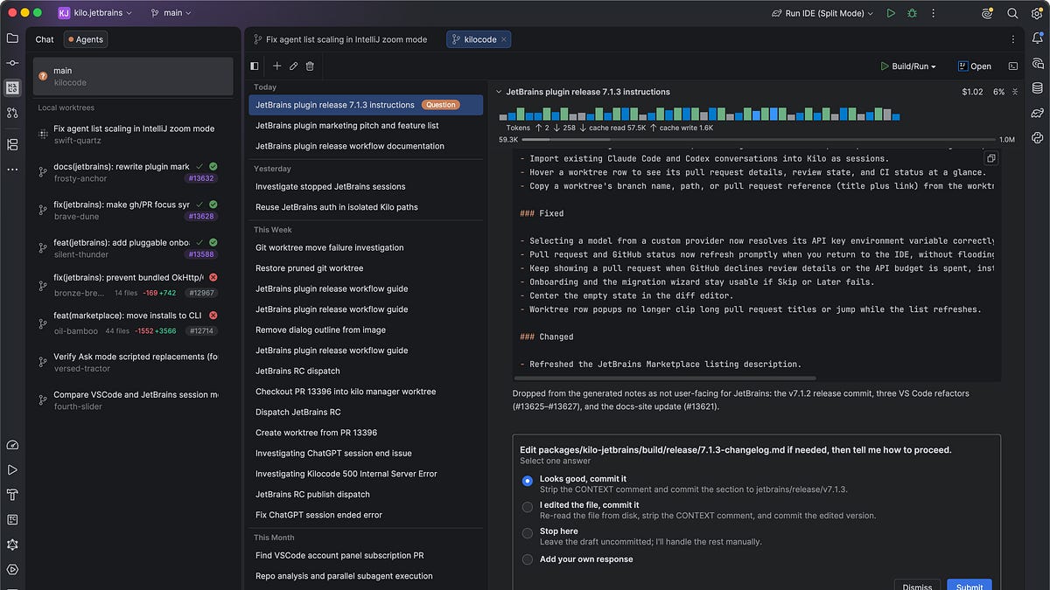
Task: Click the context usage slider bar
Action: point(760,139)
